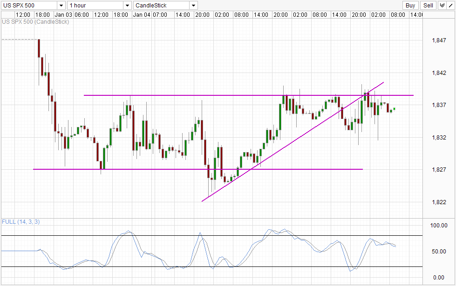
Task: Open the chart indicators (bars) tool icon
Action: point(442,5)
